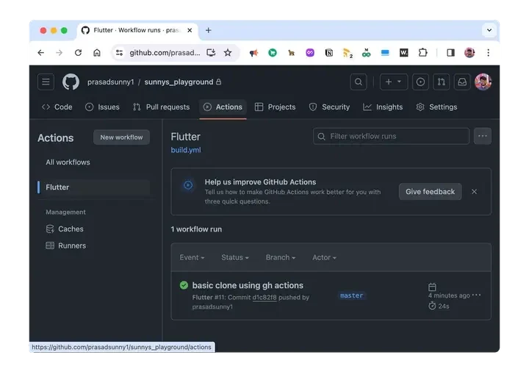Open the GitHub user avatar menu
Viewport: 529px width, 391px height.
click(x=483, y=82)
